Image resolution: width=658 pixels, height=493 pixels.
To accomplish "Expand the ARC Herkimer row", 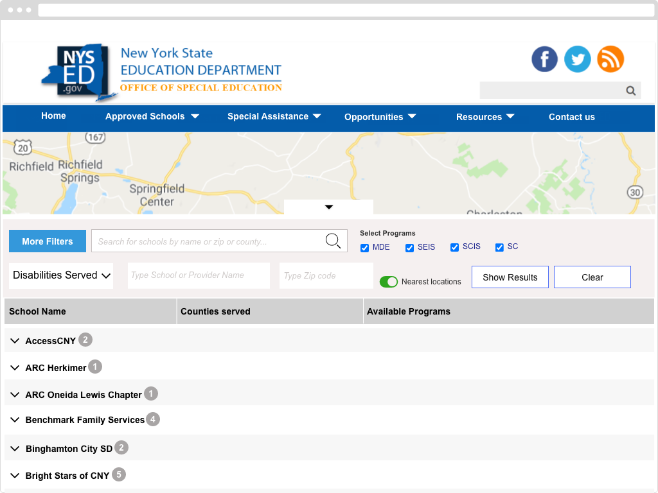I will [x=15, y=368].
